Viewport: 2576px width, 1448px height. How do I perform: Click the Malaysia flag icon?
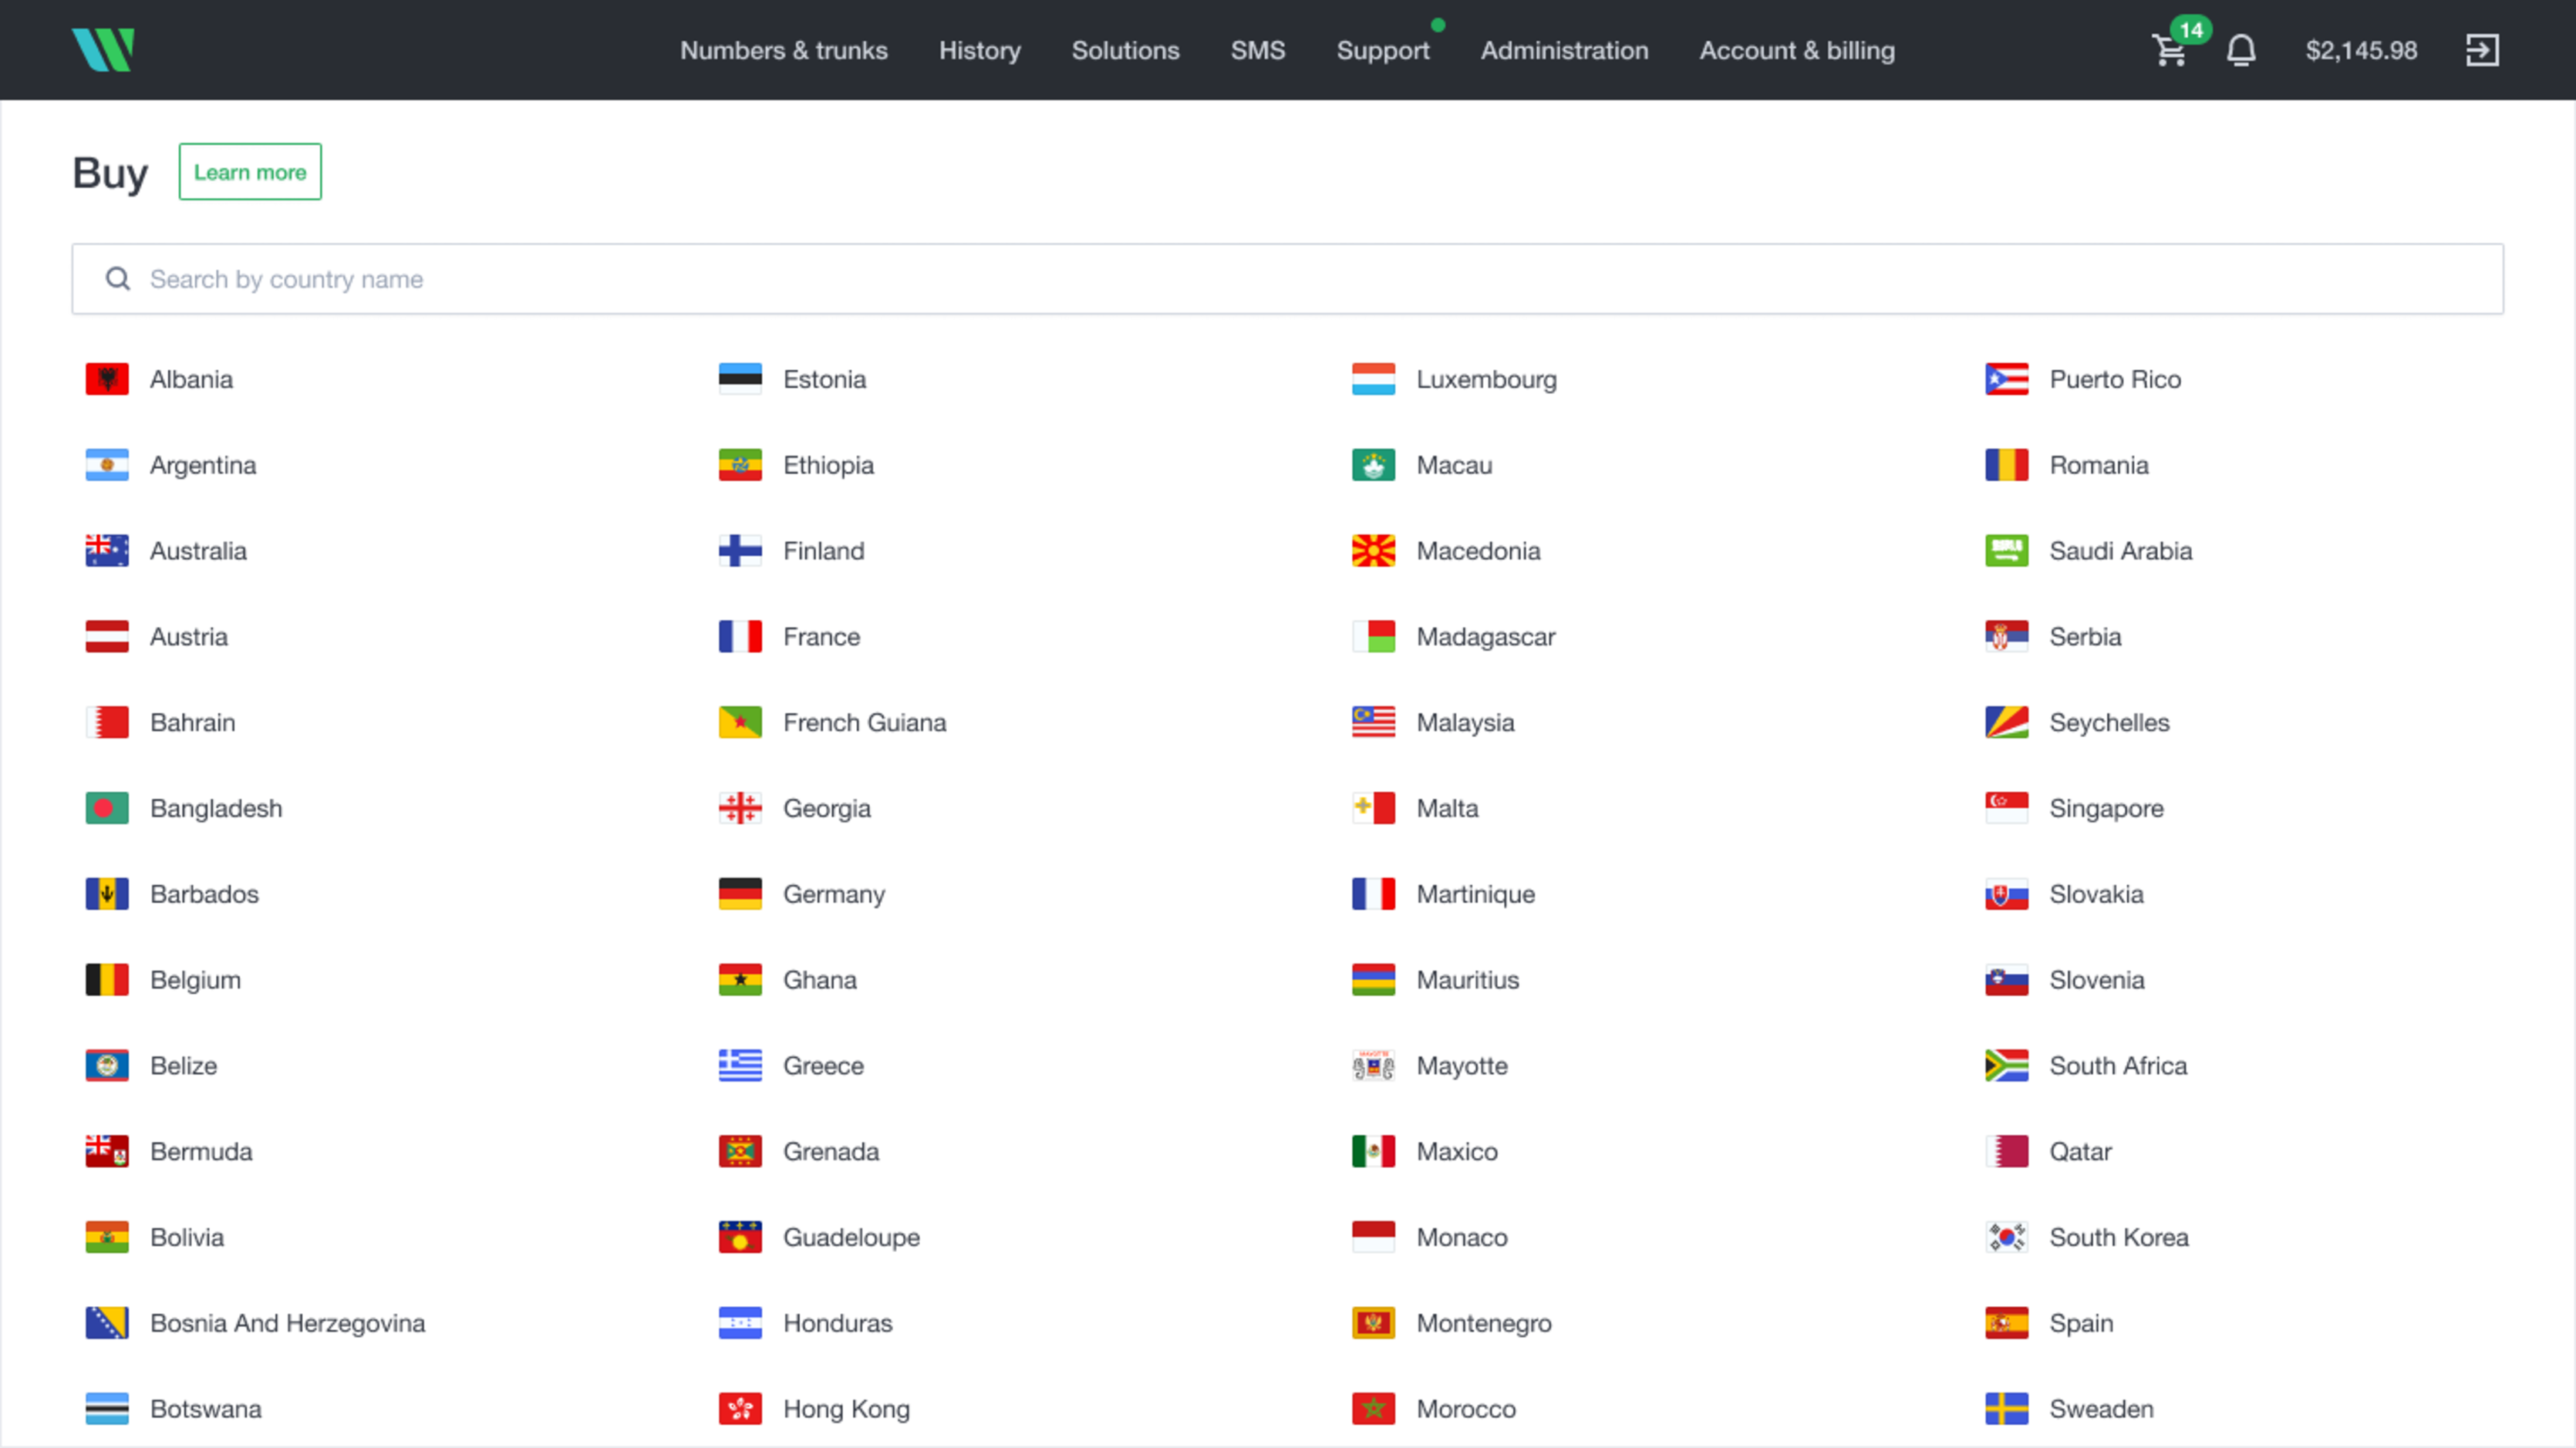[1373, 722]
